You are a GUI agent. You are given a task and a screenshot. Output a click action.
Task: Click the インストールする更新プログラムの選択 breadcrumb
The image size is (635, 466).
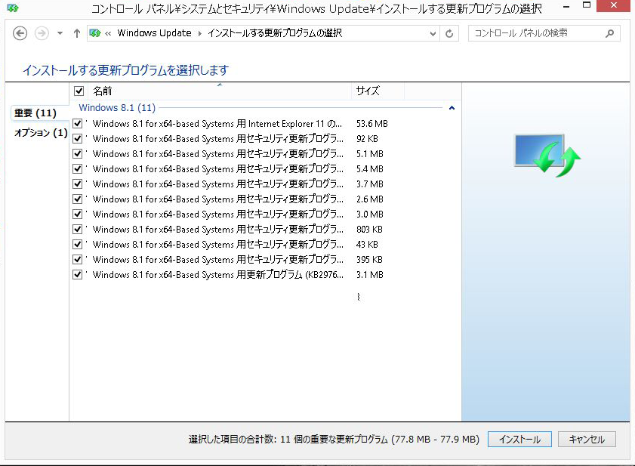[x=275, y=33]
